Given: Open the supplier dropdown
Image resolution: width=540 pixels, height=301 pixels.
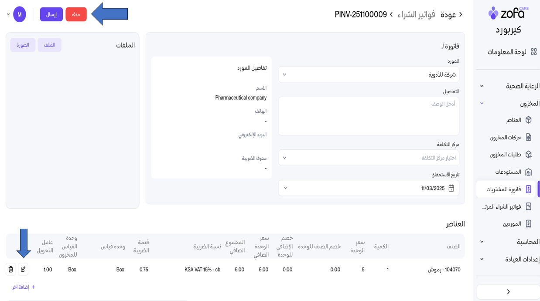Looking at the screenshot, I should point(369,74).
